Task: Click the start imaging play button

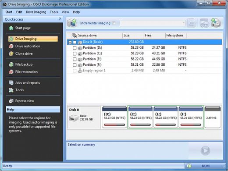Action: pos(205,150)
